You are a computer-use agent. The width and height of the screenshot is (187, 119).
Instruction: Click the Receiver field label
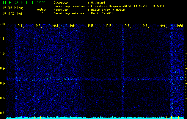pos(61,10)
